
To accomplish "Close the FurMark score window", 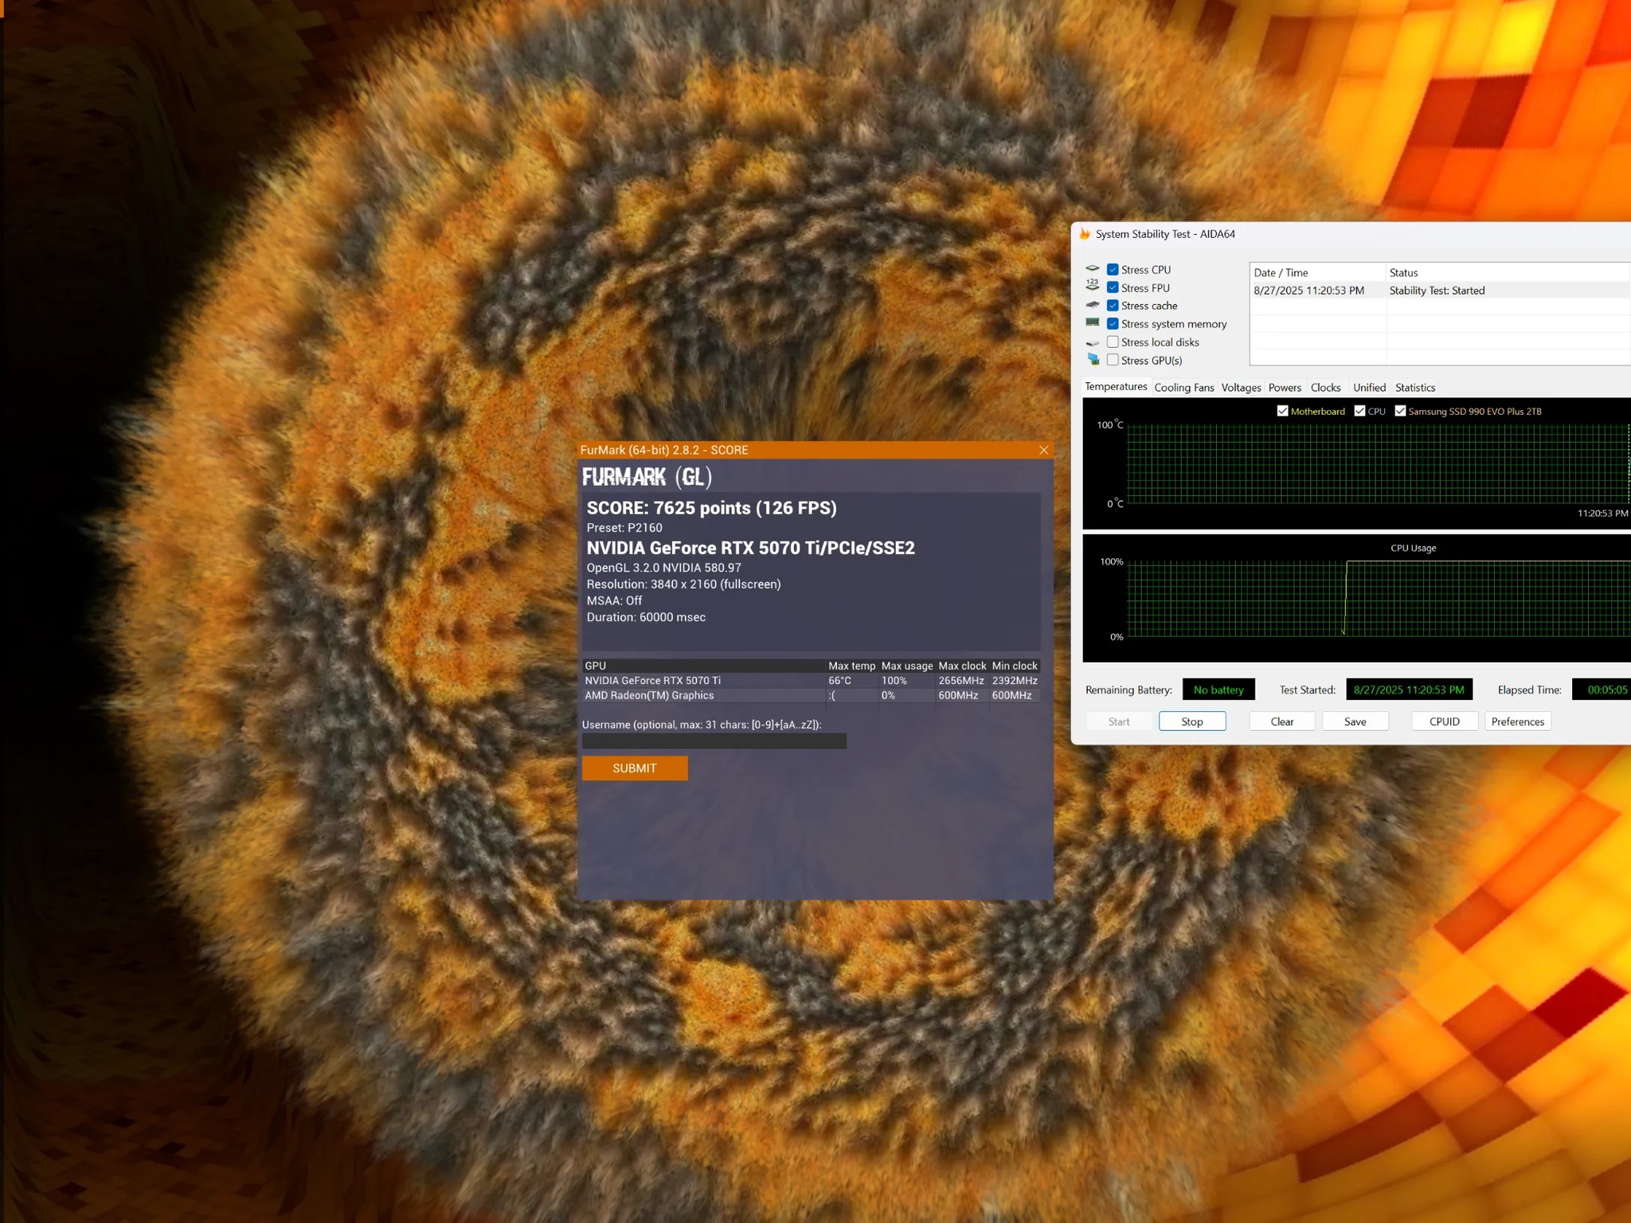I will tap(1043, 450).
